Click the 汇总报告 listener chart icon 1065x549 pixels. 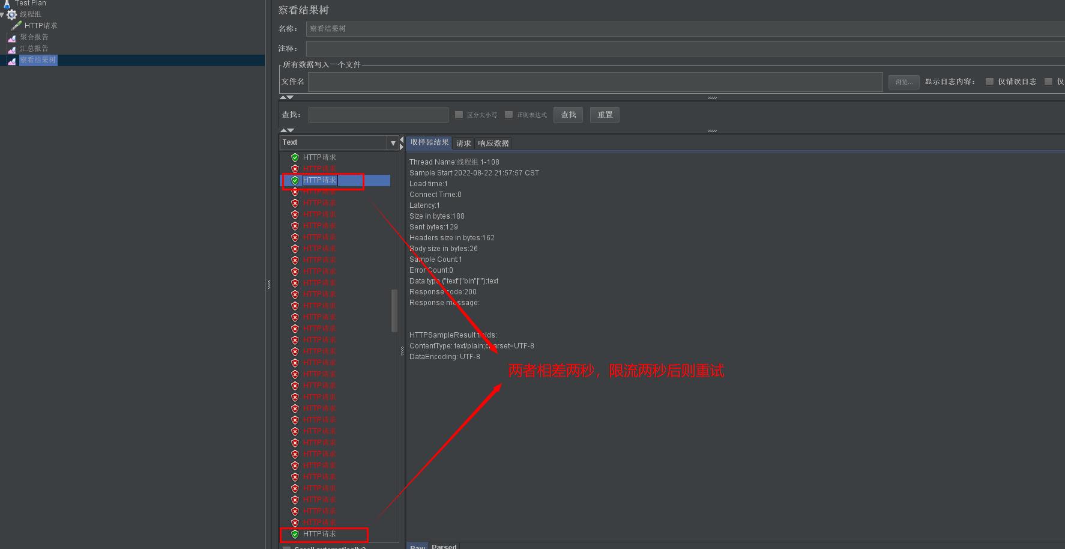[x=11, y=49]
